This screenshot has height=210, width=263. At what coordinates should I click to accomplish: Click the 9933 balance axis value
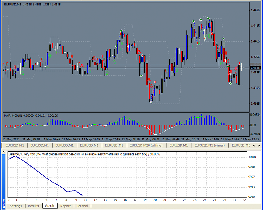tap(252, 187)
